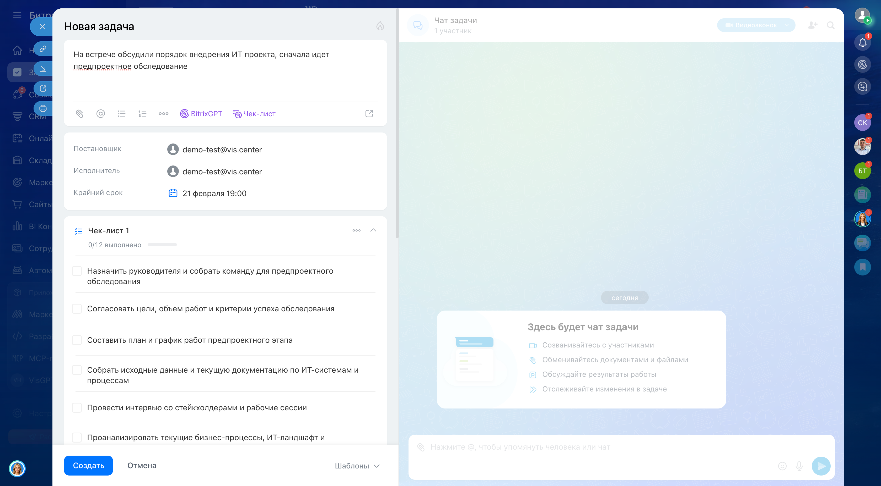This screenshot has height=486, width=881.
Task: Open the notifications bell
Action: point(862,43)
